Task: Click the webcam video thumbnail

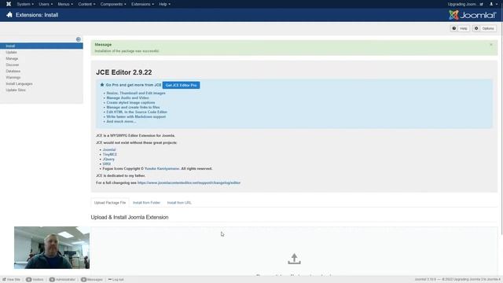Action: (52, 248)
